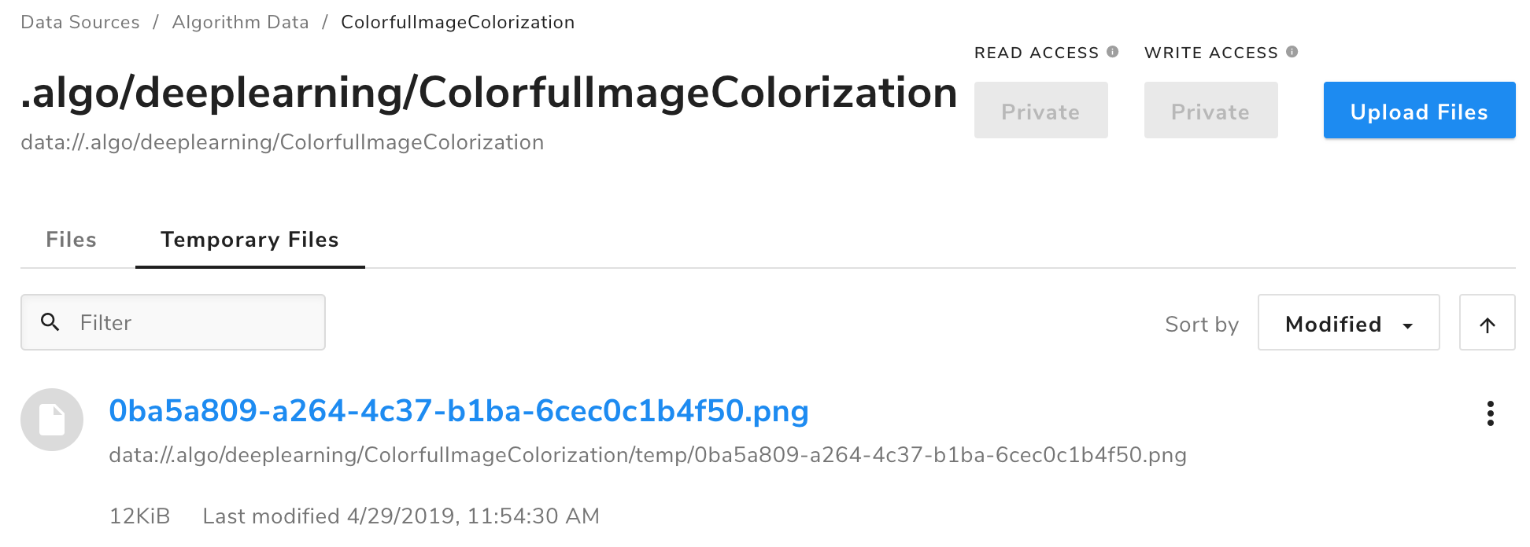
Task: Click the Last modified timestamp text
Action: 401,516
